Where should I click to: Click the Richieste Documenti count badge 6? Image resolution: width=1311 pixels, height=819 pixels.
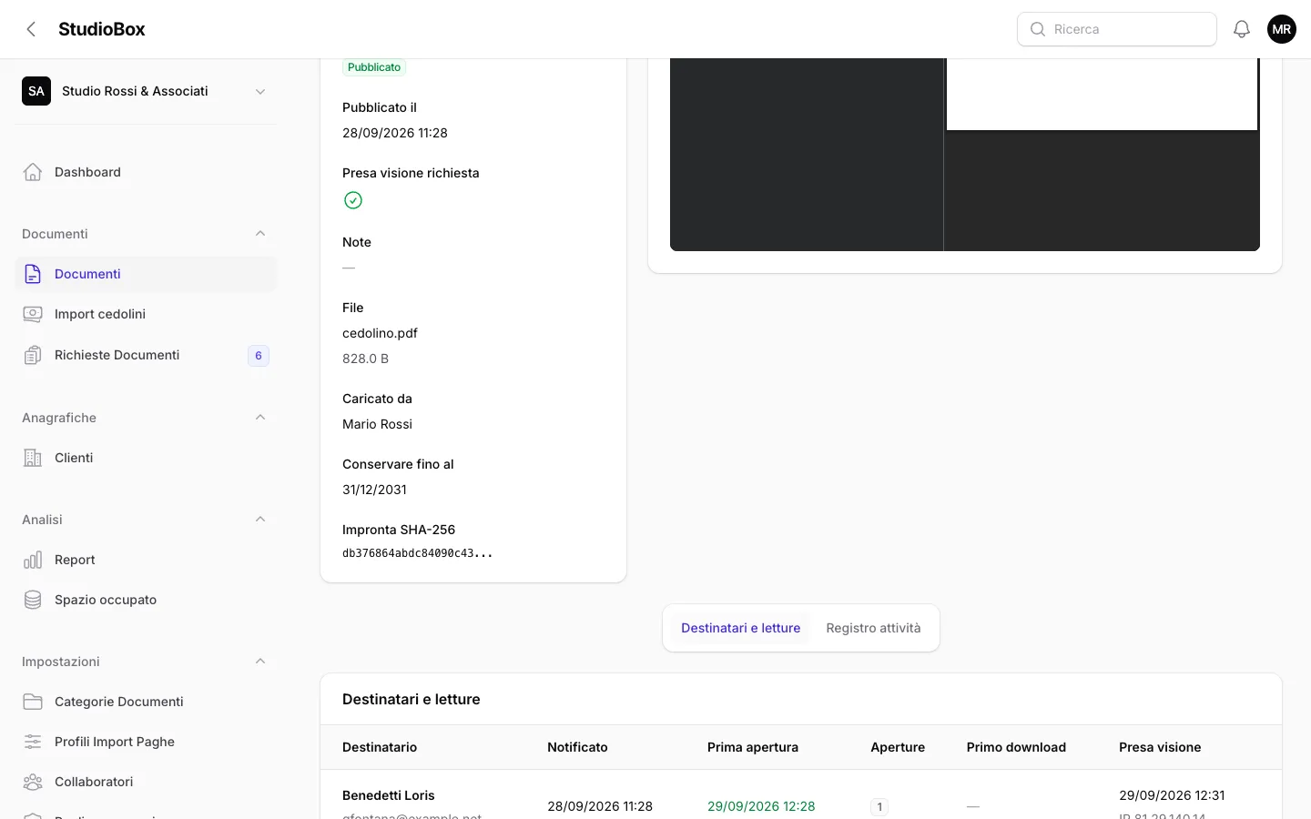point(259,356)
